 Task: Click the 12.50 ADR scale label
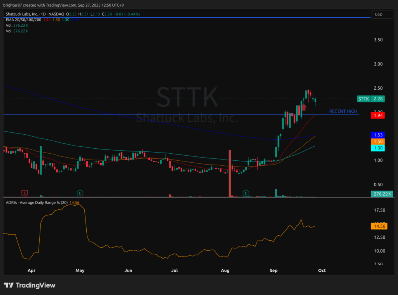click(379, 238)
